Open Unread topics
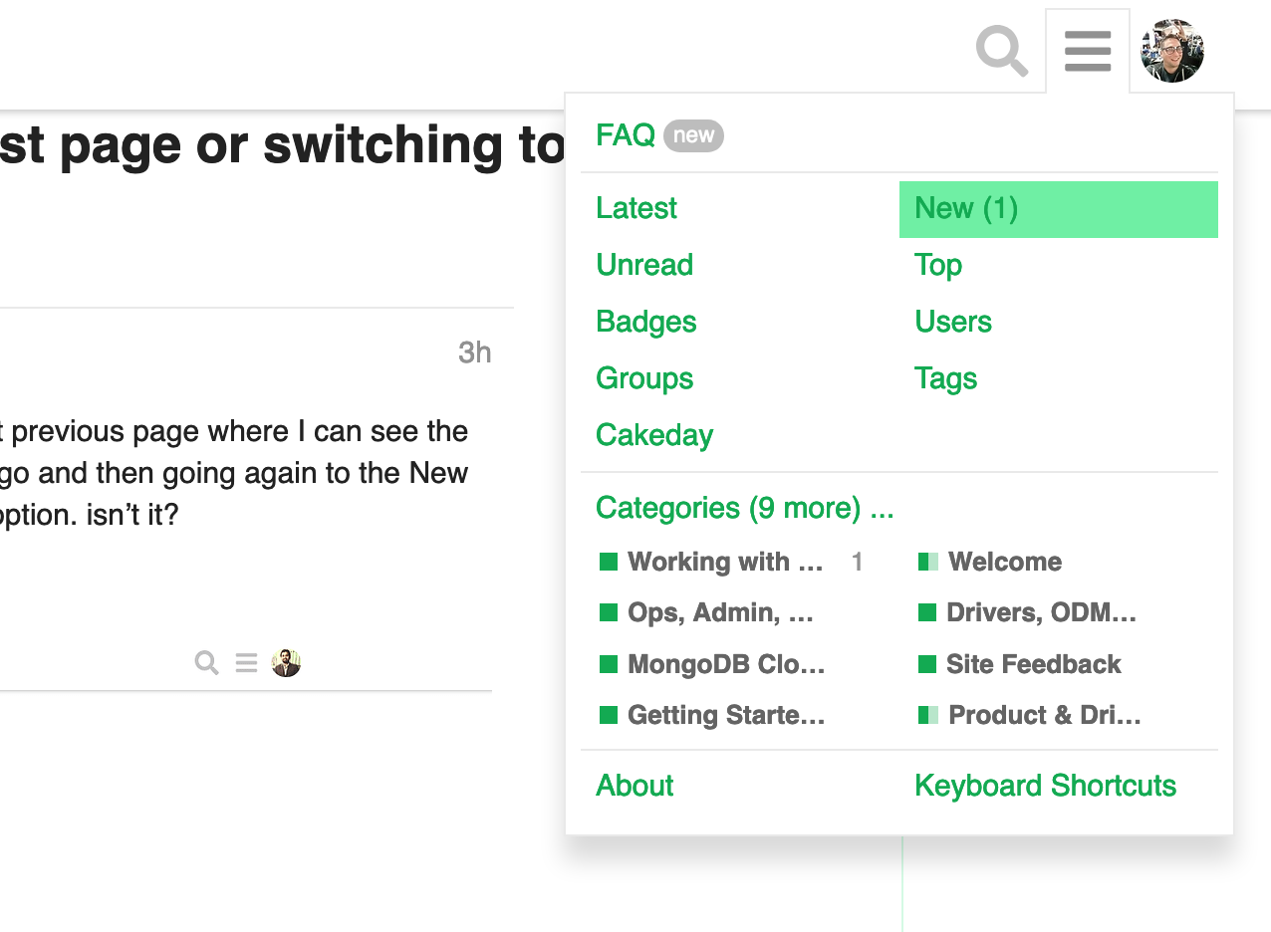1271x932 pixels. pos(644,265)
